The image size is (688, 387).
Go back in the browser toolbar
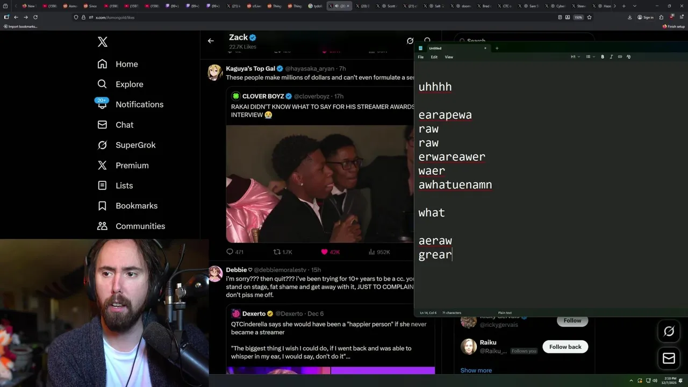coord(16,17)
